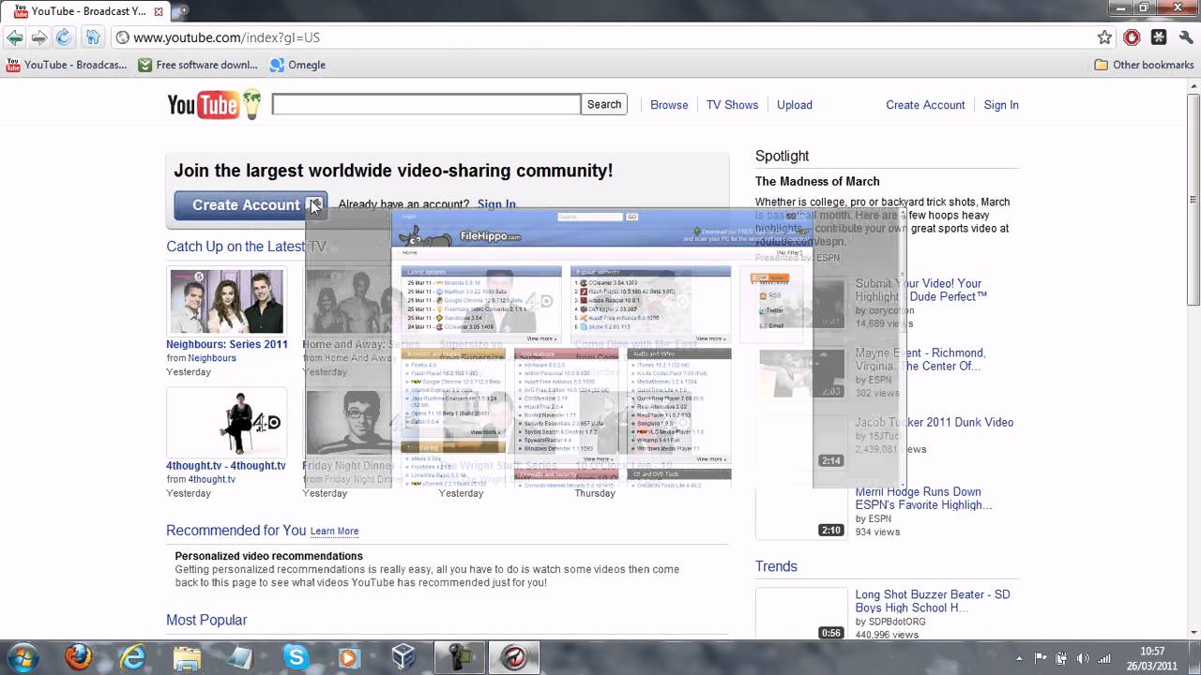1201x675 pixels.
Task: Open the Chrome wrench menu
Action: (x=1187, y=37)
